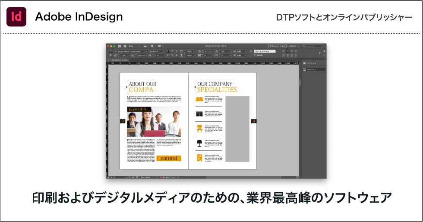423x222 pixels.
Task: Click the vertical scale icon
Action: point(181,51)
